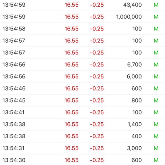Click the green M on the 6,700 row
Screen dimensions: 165x165
[156, 65]
